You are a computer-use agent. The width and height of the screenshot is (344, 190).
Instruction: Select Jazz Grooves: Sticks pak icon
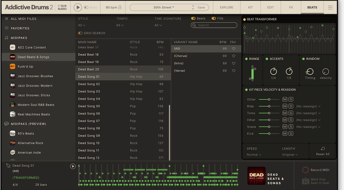pyautogui.click(x=12, y=95)
